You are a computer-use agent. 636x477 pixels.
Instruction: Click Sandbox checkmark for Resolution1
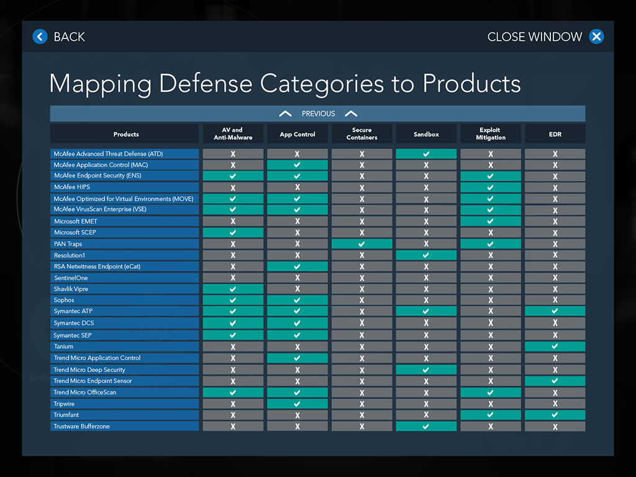tap(426, 255)
